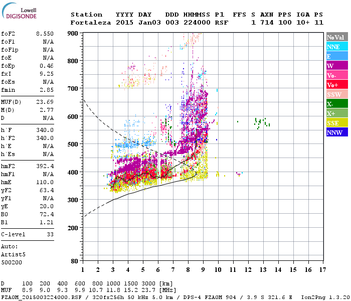This screenshot has width=351, height=301.
Task: Click the Ion2Png 1.3.20 version text
Action: pyautogui.click(x=325, y=297)
